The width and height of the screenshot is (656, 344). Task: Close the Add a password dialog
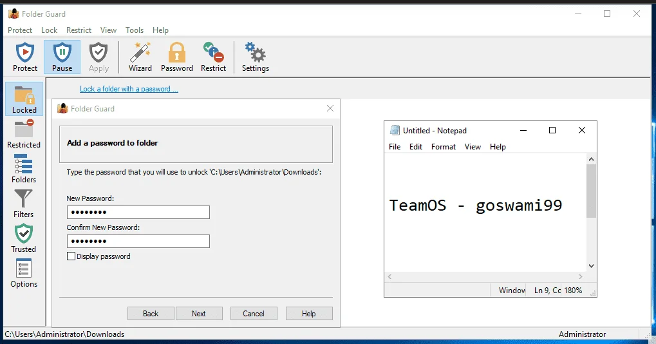pyautogui.click(x=330, y=108)
